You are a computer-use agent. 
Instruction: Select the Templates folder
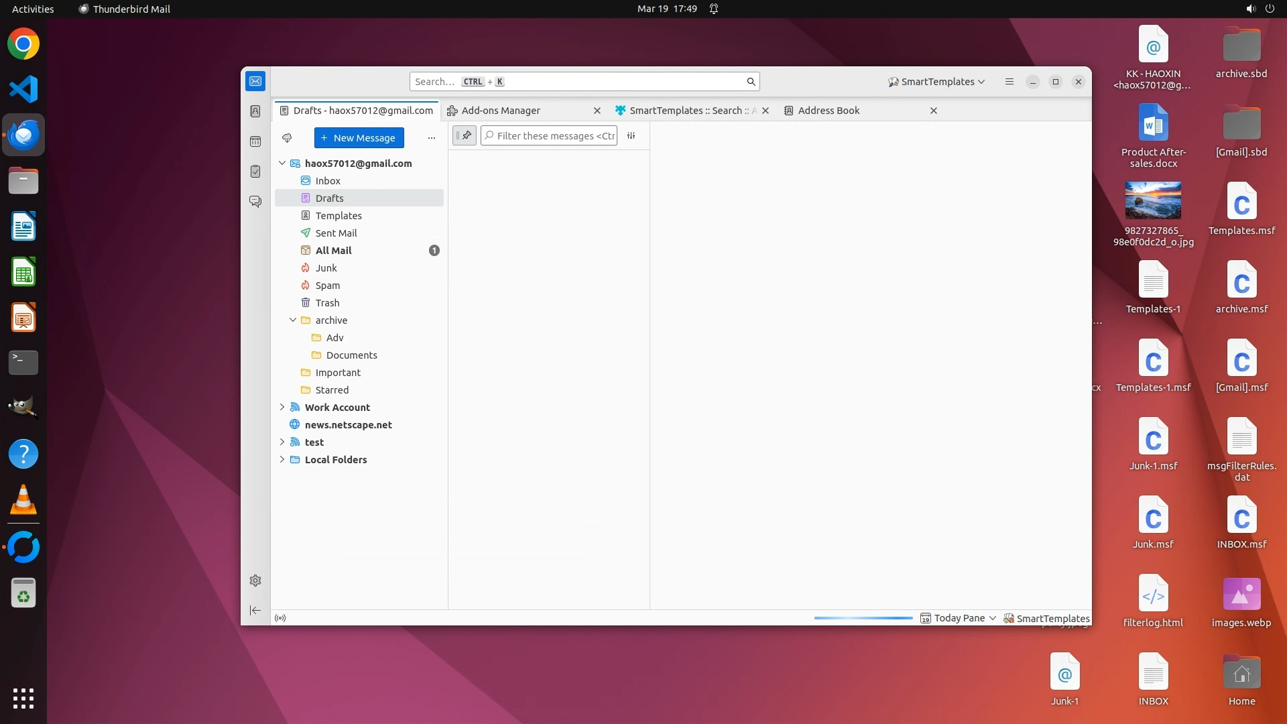tap(339, 216)
